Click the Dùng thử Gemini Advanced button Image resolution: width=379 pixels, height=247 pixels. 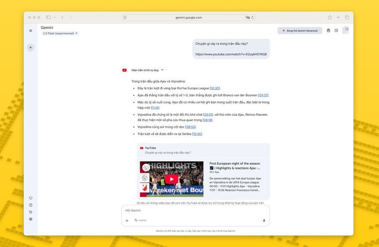coord(300,31)
